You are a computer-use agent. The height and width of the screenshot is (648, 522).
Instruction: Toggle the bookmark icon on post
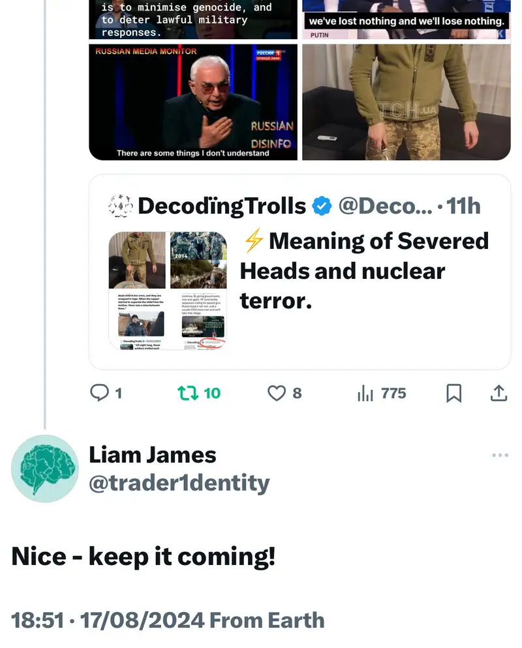[453, 393]
